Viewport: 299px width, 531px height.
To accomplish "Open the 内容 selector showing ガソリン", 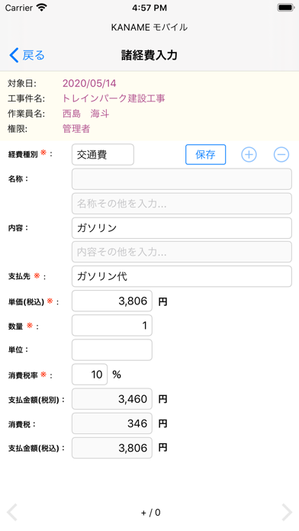I will 182,228.
